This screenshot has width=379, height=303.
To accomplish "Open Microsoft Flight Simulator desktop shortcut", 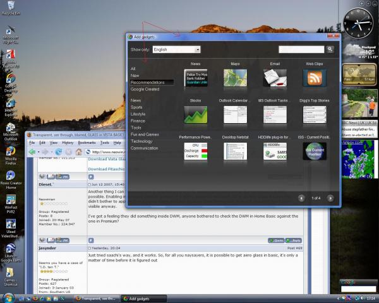I will coord(11,35).
